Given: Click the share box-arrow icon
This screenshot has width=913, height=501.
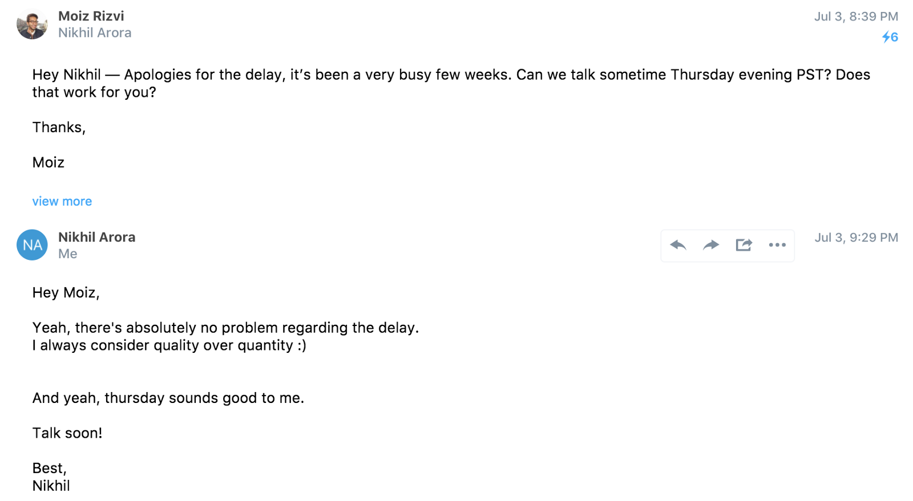Looking at the screenshot, I should click(x=744, y=245).
